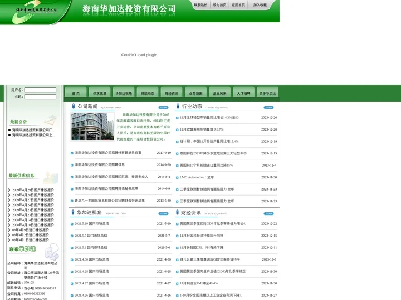401x300 pixels.
Task: Open news 招聘英语秘书启事
Action: [106, 188]
